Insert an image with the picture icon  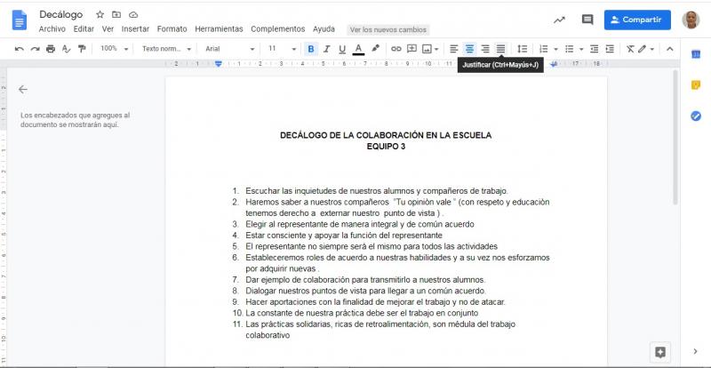click(427, 49)
